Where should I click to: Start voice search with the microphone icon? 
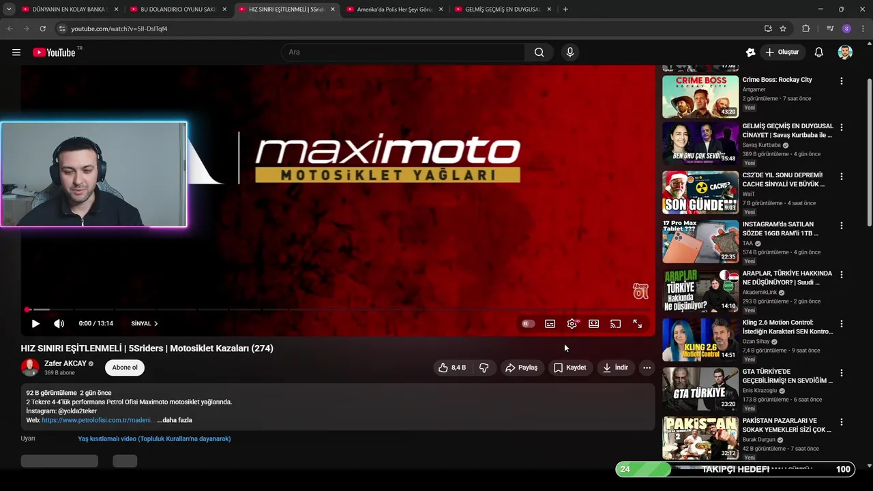click(570, 53)
